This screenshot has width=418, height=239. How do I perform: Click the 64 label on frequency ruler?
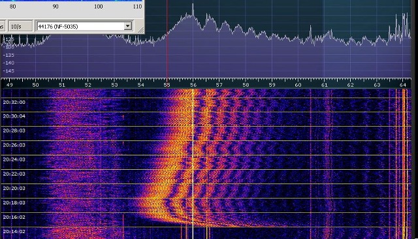click(402, 85)
